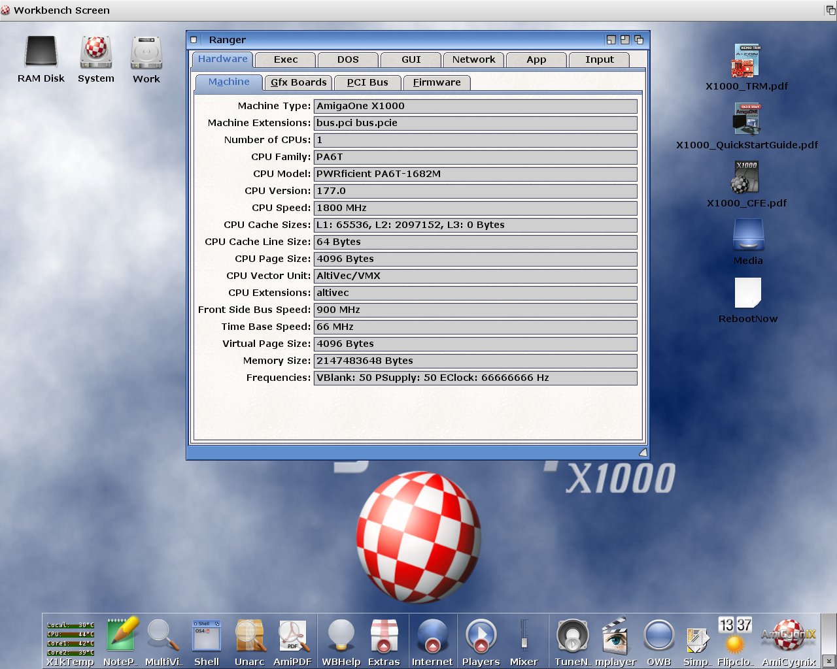Click the Machine Type field value
The width and height of the screenshot is (837, 669).
tap(475, 106)
